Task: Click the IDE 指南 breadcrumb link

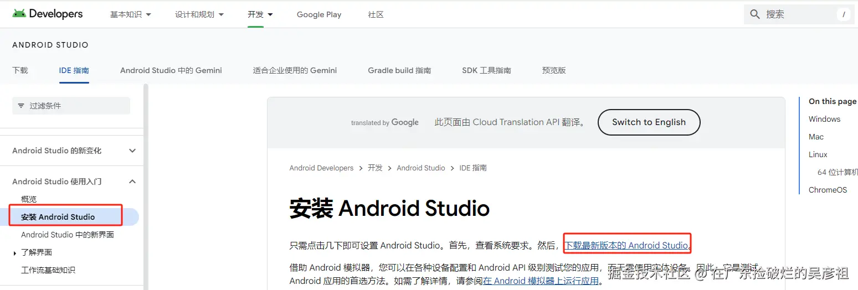Action: pos(473,168)
